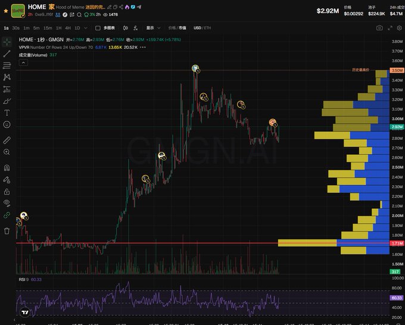405x325 pixels.
Task: Search the token with magnifier icon
Action: (79, 15)
